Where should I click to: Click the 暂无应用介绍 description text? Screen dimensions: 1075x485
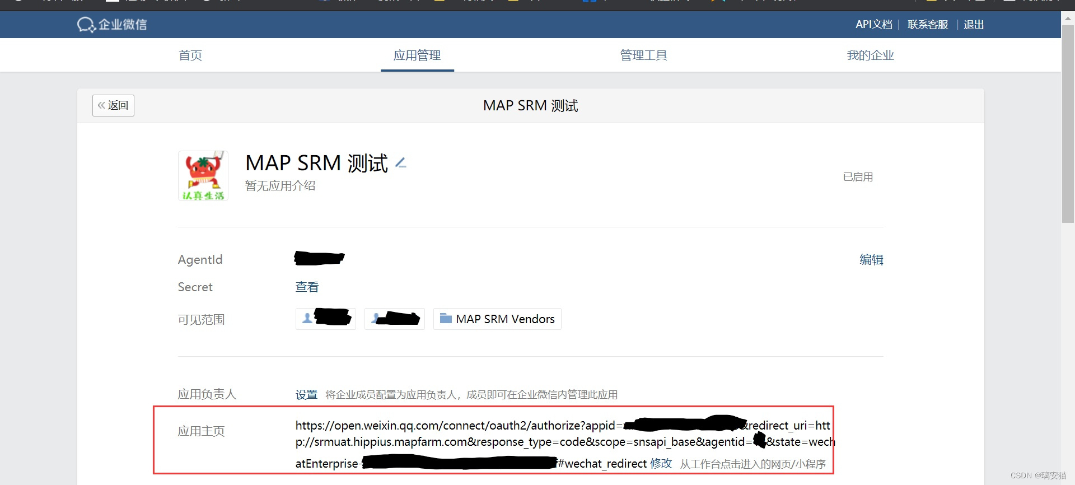280,185
